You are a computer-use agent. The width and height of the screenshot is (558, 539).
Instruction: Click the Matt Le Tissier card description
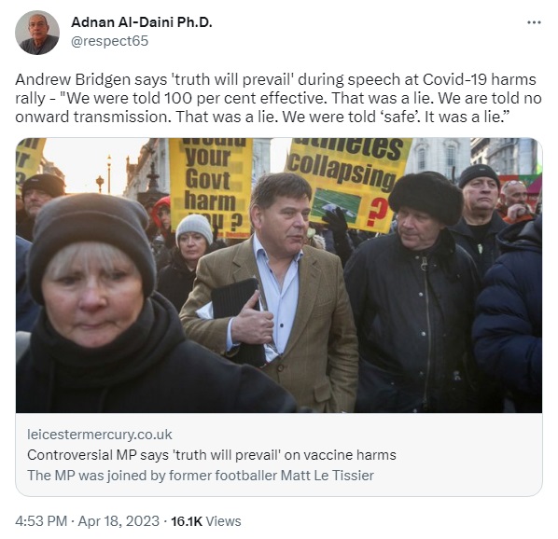tap(201, 476)
